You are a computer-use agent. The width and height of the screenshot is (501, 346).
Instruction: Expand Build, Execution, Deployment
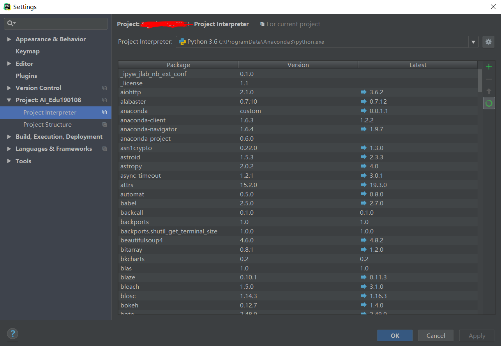pos(9,136)
